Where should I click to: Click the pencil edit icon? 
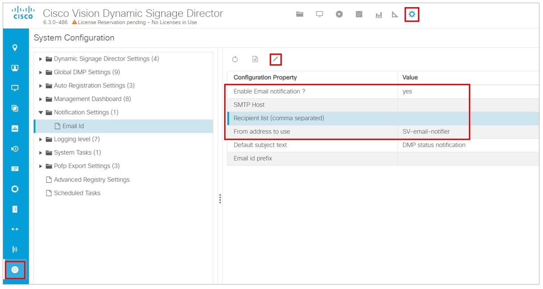tap(276, 59)
